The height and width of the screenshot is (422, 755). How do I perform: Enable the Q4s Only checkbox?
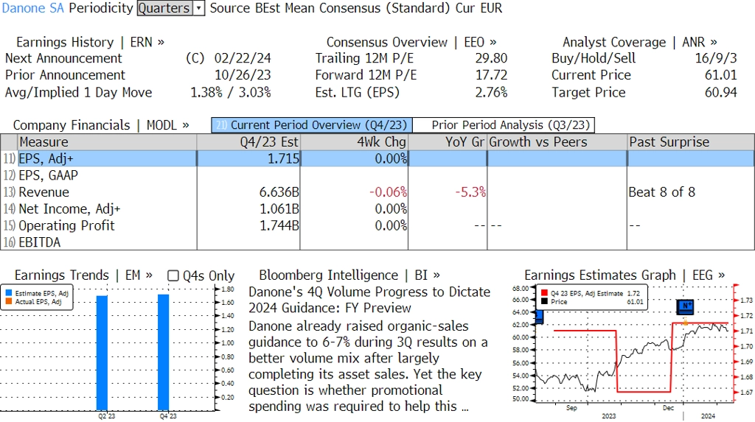coord(173,275)
